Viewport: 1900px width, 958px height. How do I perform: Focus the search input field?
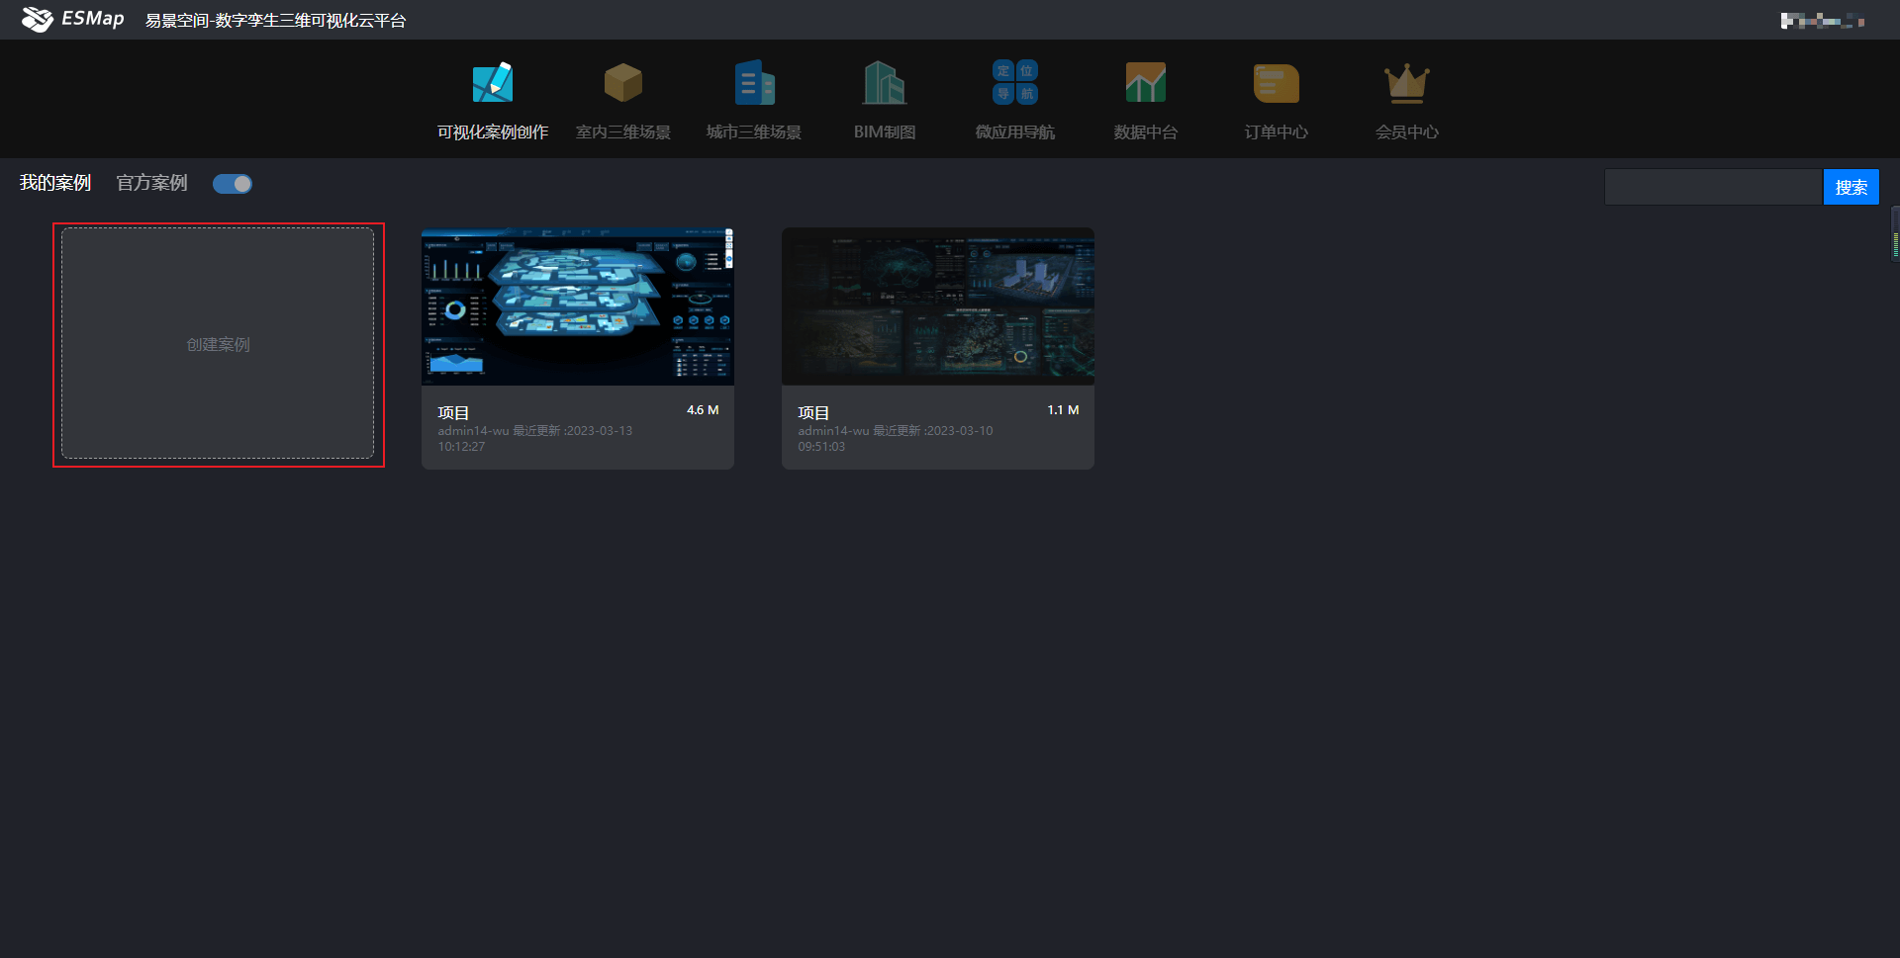click(1712, 187)
